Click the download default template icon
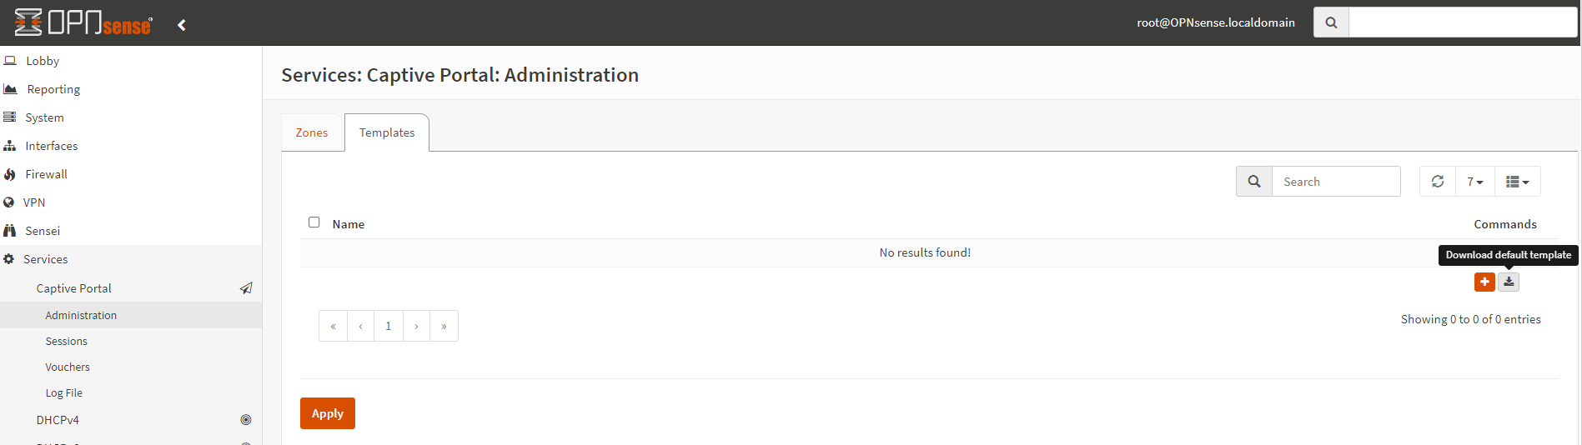The image size is (1582, 445). click(1509, 282)
